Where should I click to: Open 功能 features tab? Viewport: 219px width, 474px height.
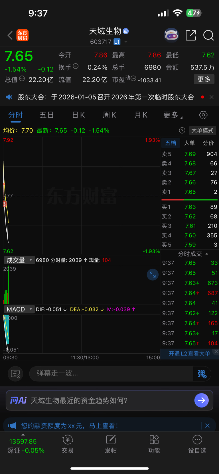(154, 444)
